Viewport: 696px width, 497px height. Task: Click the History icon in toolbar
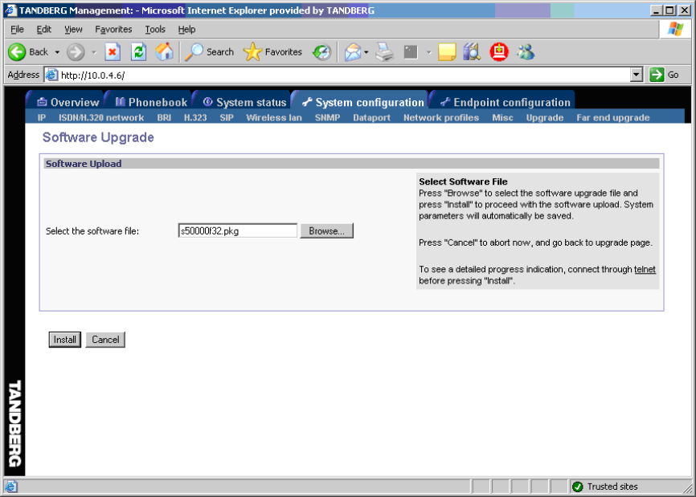[321, 52]
